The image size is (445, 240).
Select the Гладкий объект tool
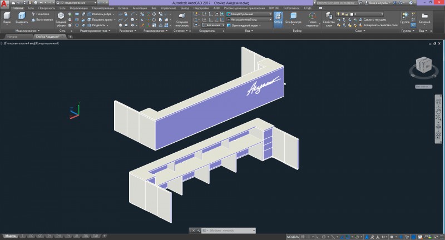61,18
